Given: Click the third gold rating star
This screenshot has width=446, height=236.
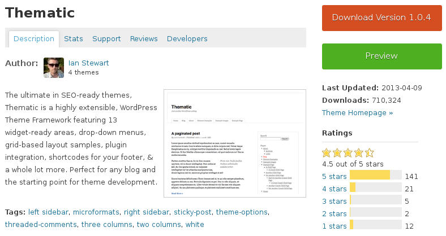Looking at the screenshot, I should coord(348,153).
